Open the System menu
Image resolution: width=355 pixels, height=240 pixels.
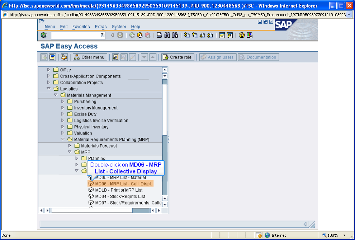tap(119, 27)
